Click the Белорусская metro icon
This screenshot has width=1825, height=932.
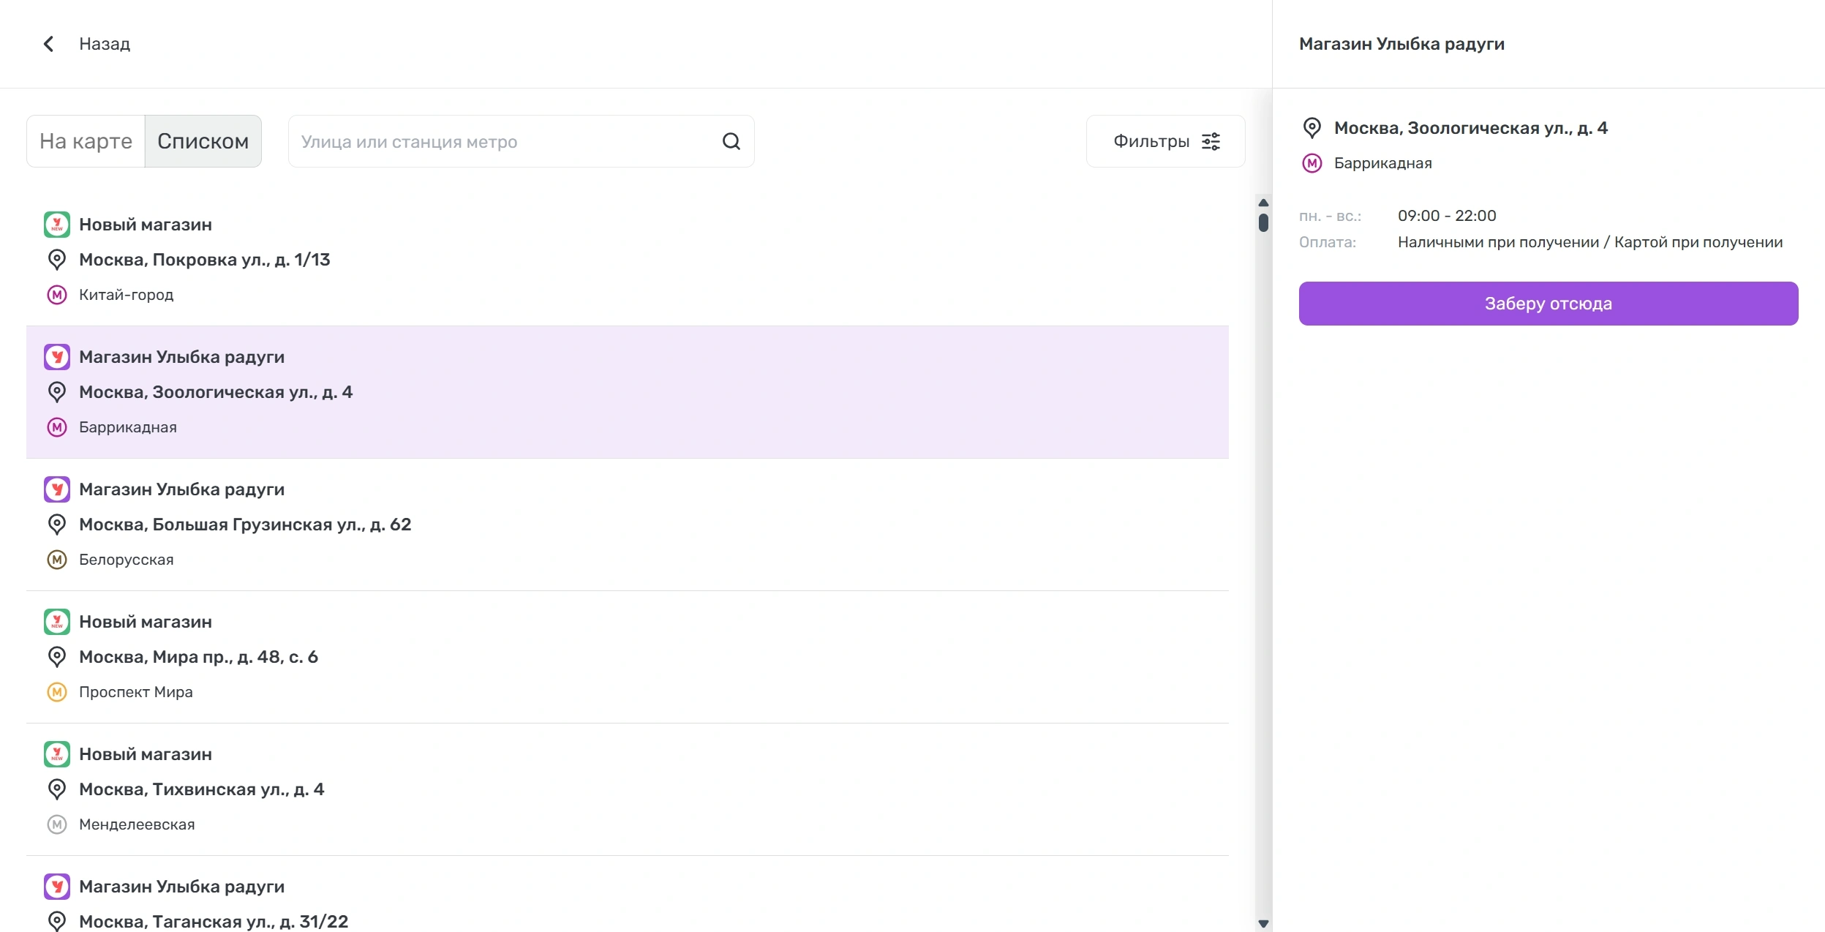click(57, 560)
